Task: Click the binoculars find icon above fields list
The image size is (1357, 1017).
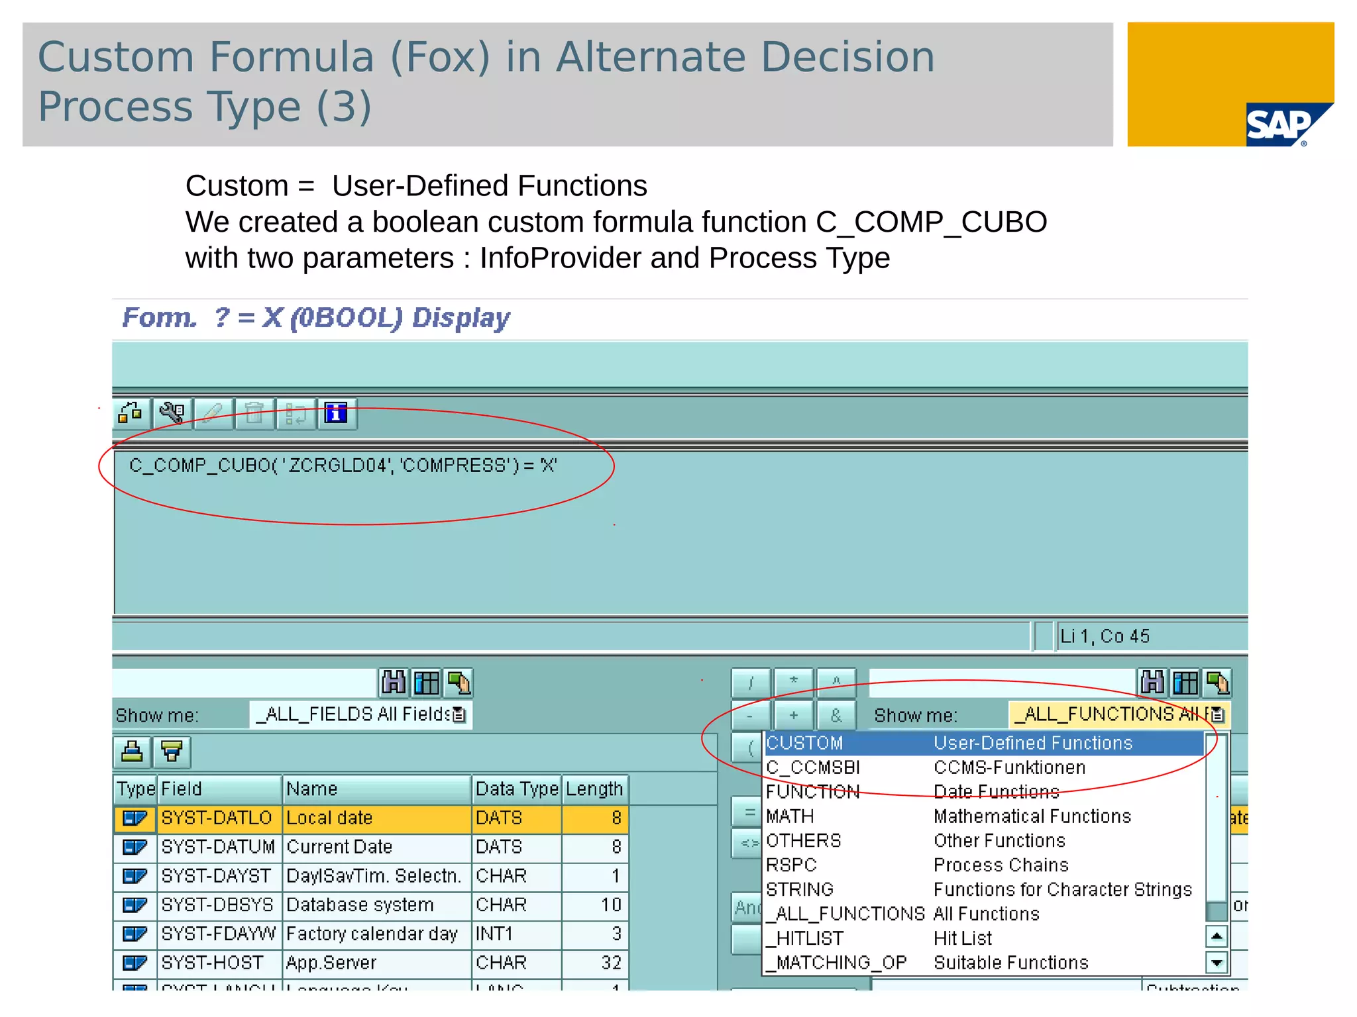Action: 394,682
